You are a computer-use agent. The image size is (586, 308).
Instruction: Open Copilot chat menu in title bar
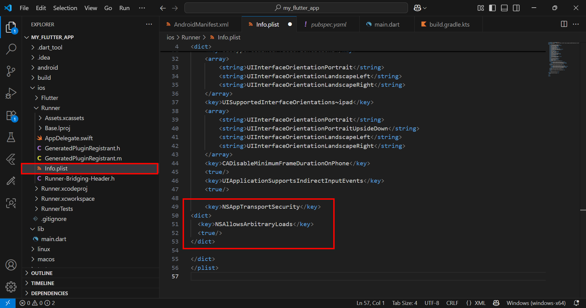point(420,8)
